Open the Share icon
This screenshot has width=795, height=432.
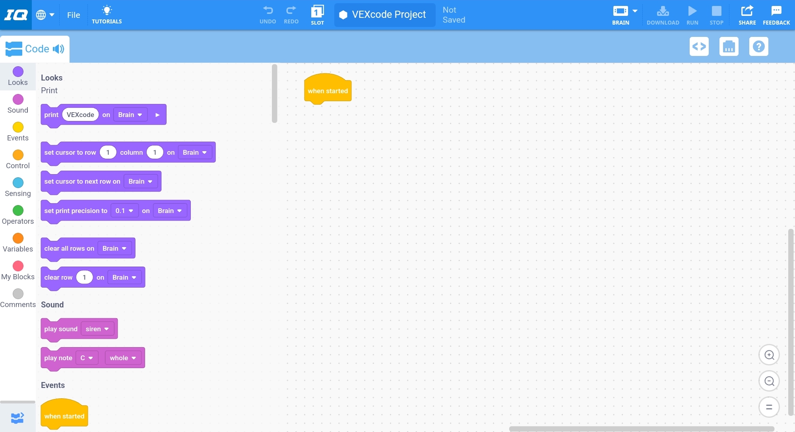coord(747,11)
